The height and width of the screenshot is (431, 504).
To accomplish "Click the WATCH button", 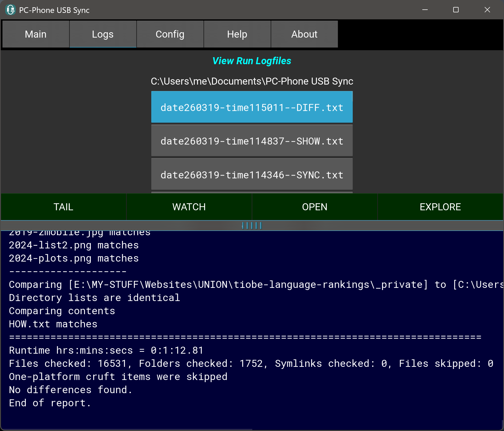I will (189, 207).
